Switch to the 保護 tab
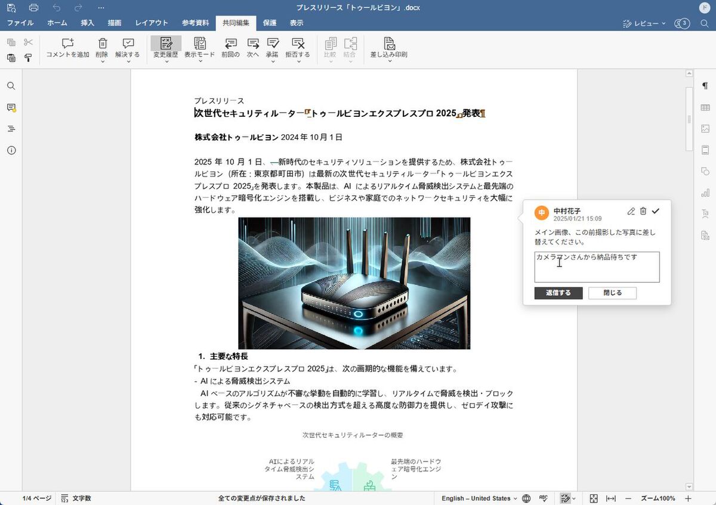Viewport: 716px width, 505px height. pos(270,23)
